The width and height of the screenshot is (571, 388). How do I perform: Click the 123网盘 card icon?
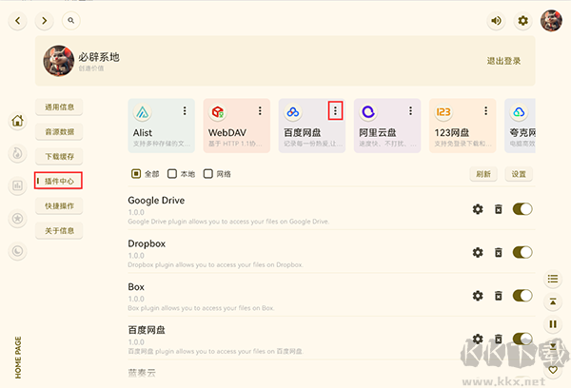pos(443,112)
